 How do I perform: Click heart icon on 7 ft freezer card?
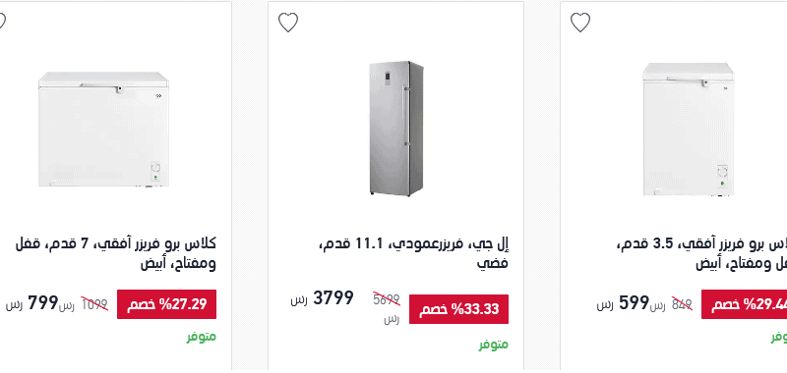pos(2,23)
